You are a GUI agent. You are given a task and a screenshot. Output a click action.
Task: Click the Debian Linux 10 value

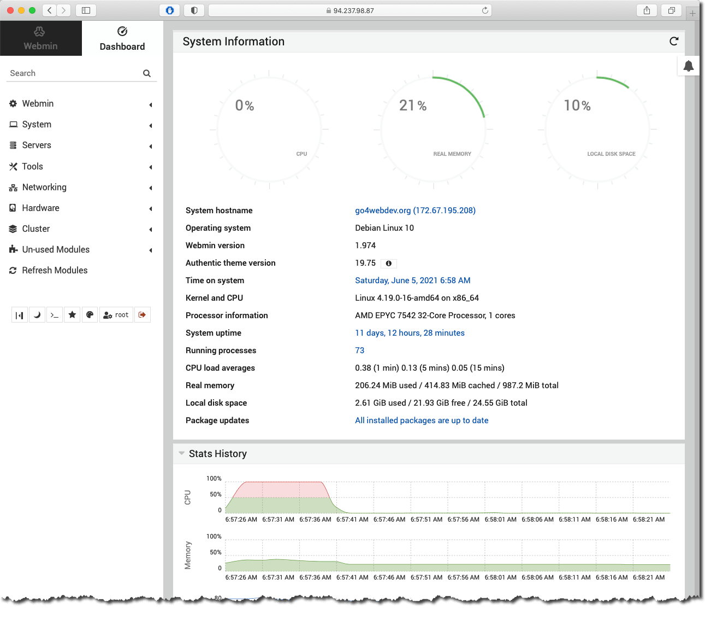(384, 228)
